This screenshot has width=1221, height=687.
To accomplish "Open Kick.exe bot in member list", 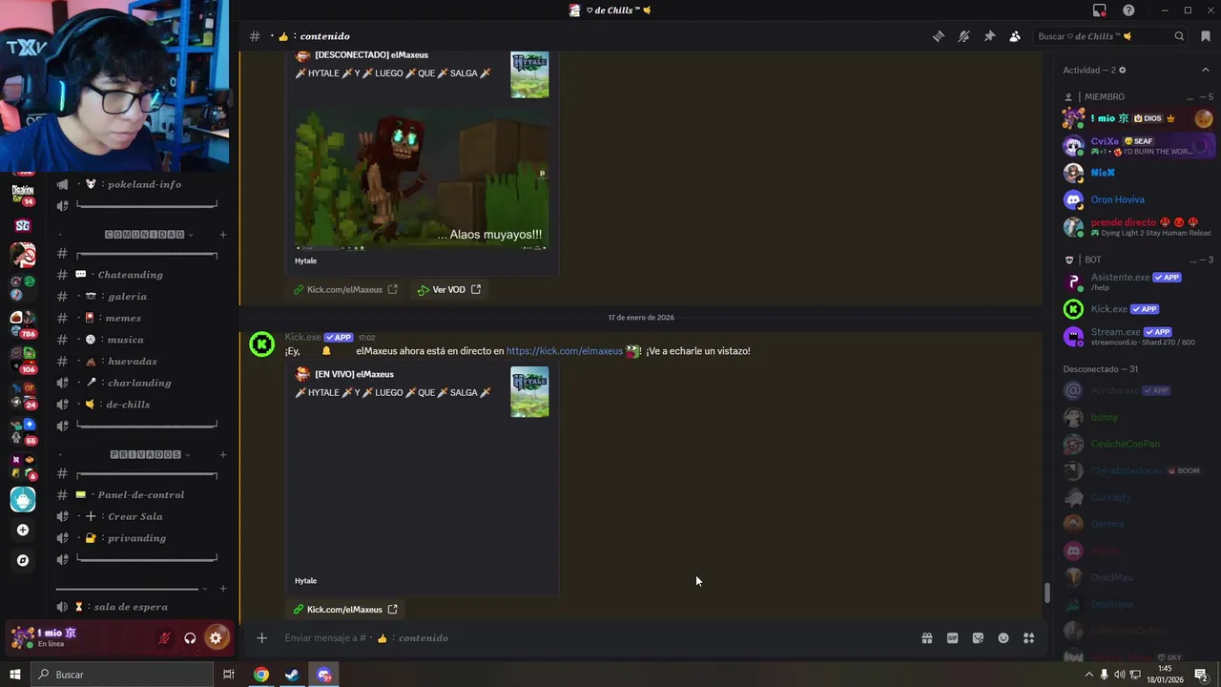I will click(1137, 309).
